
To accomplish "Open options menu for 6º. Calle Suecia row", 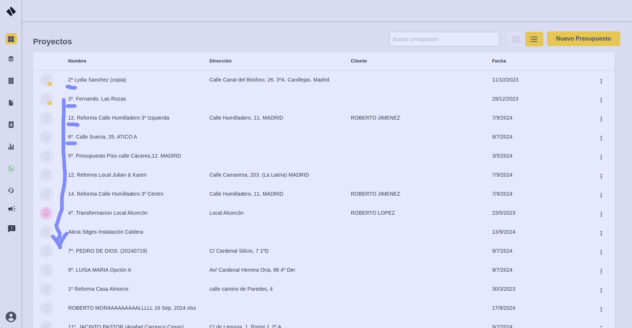I will coord(601,138).
